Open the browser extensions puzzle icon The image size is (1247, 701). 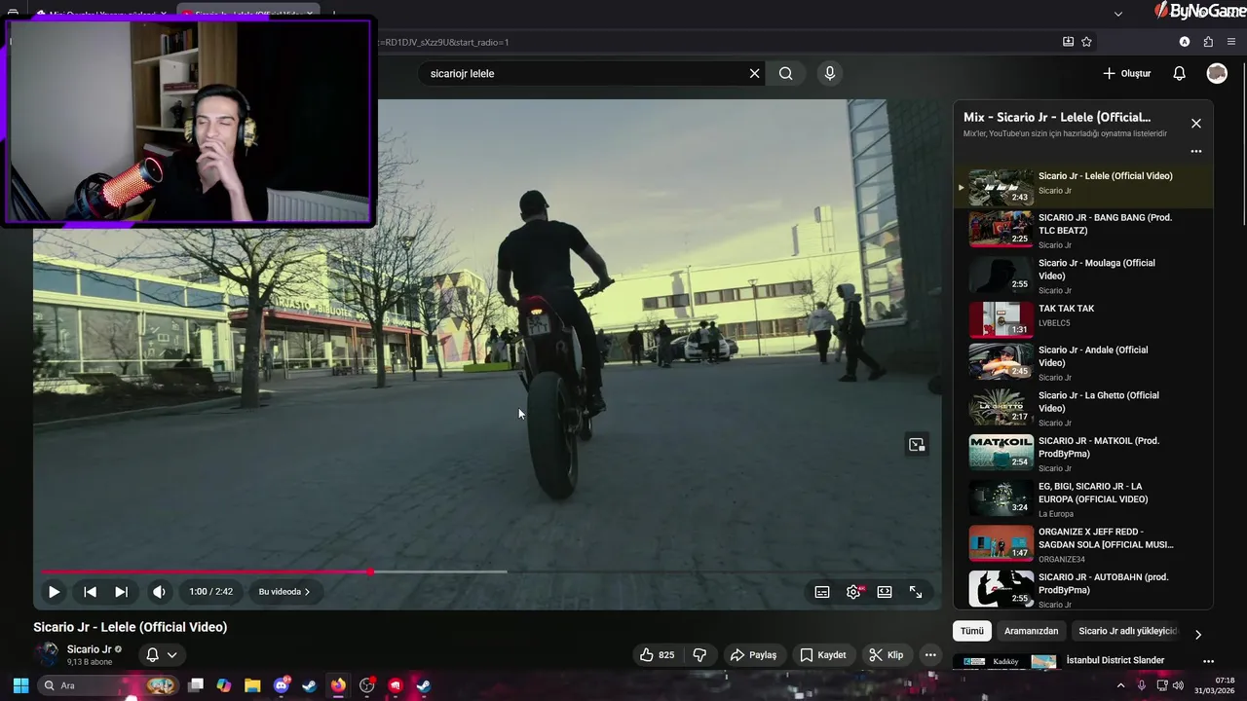pos(1208,42)
